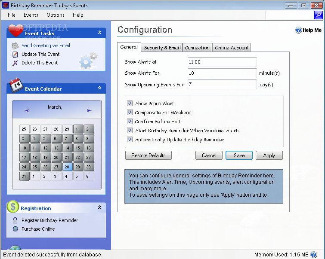The height and width of the screenshot is (259, 325).
Task: Switch to Security & Email tab
Action: (162, 48)
